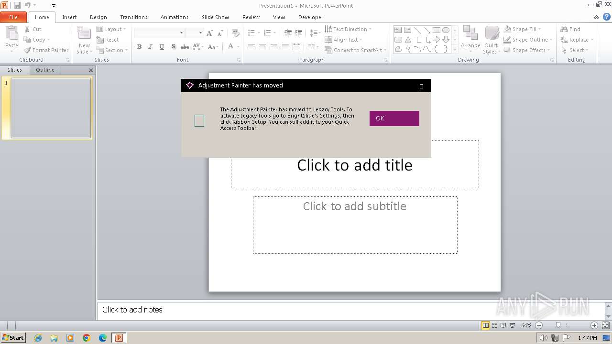Click the zoom slider handle
The height and width of the screenshot is (344, 612).
click(558, 325)
